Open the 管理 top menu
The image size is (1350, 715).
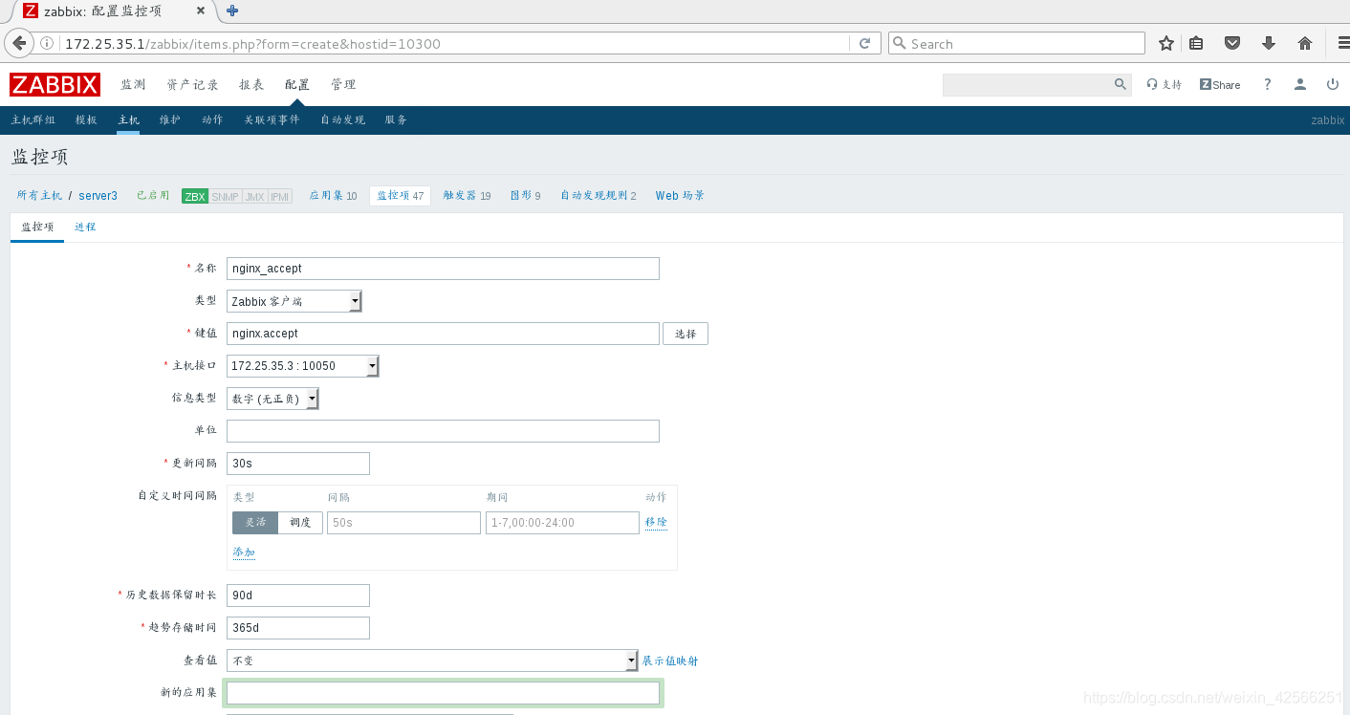pyautogui.click(x=343, y=84)
